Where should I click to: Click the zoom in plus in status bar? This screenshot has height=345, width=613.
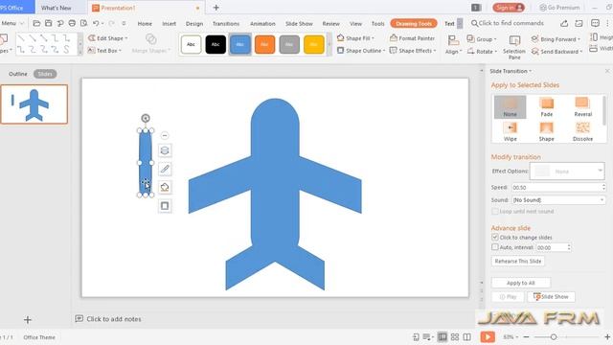pyautogui.click(x=607, y=336)
